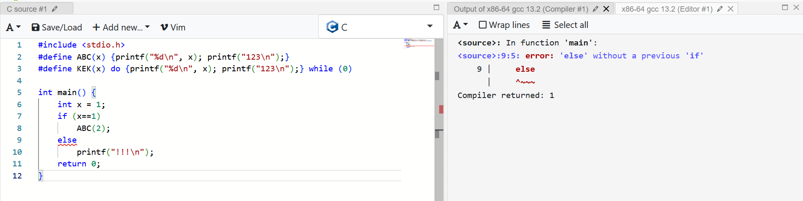Viewport: 803px width, 201px height.
Task: Click the code minimap thumbnail
Action: point(419,44)
